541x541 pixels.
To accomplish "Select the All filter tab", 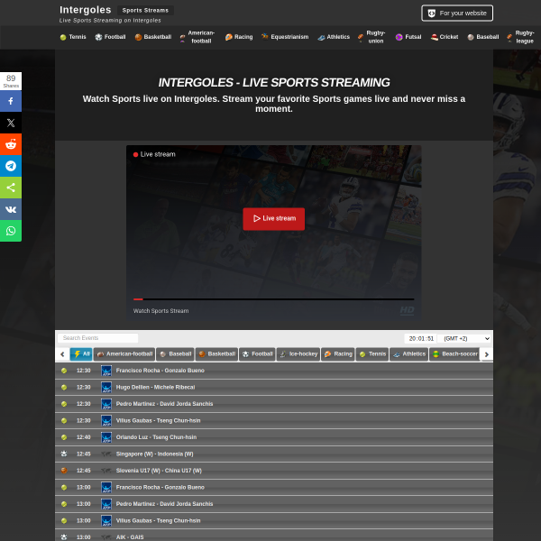I will click(x=81, y=354).
